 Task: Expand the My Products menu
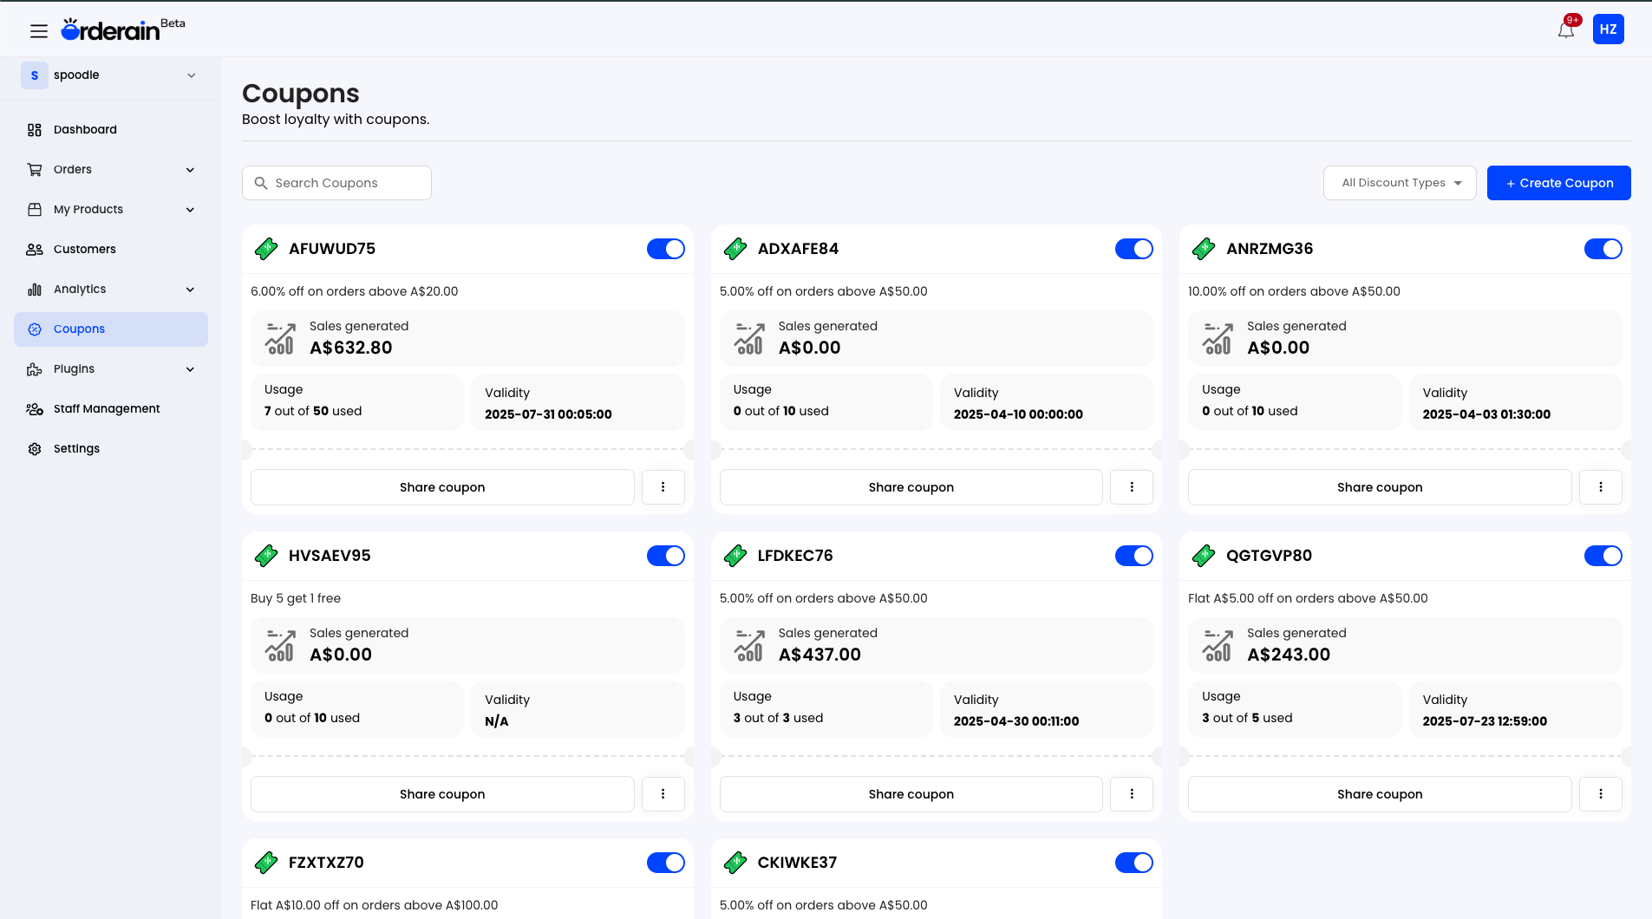88,209
